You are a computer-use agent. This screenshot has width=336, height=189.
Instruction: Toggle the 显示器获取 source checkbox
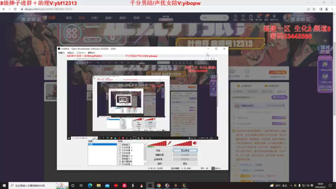[x=120, y=162]
